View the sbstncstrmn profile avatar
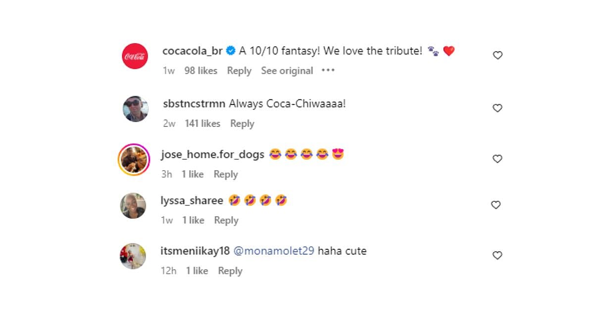 click(x=135, y=109)
